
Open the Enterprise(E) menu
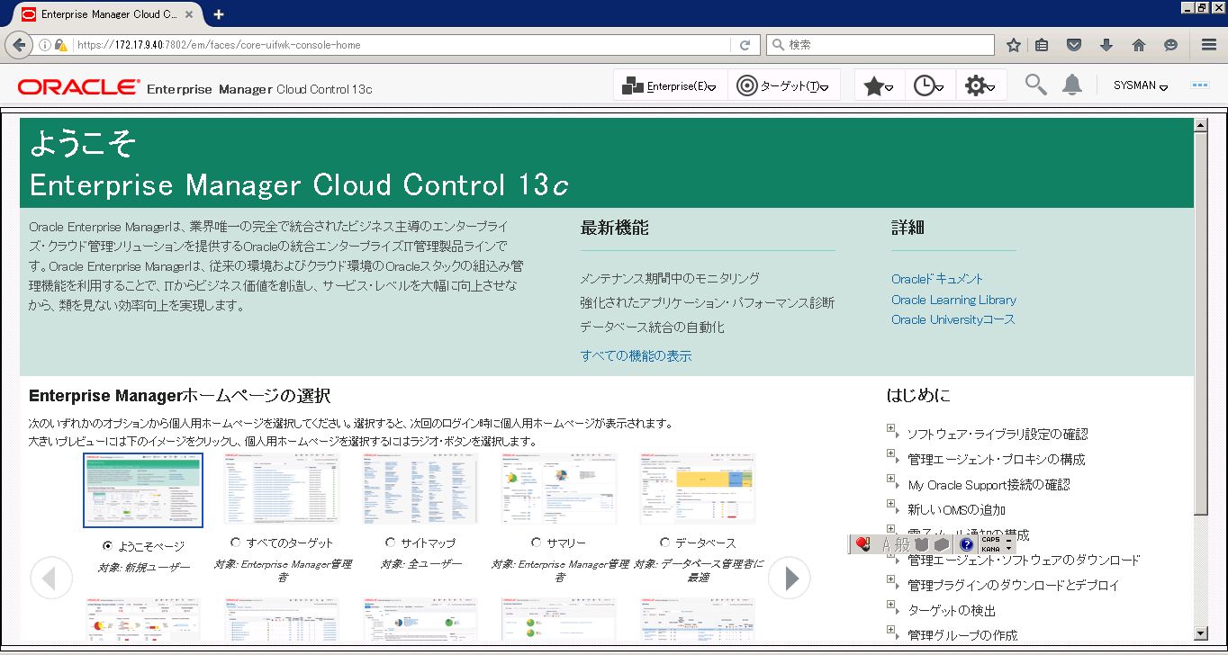pos(670,85)
